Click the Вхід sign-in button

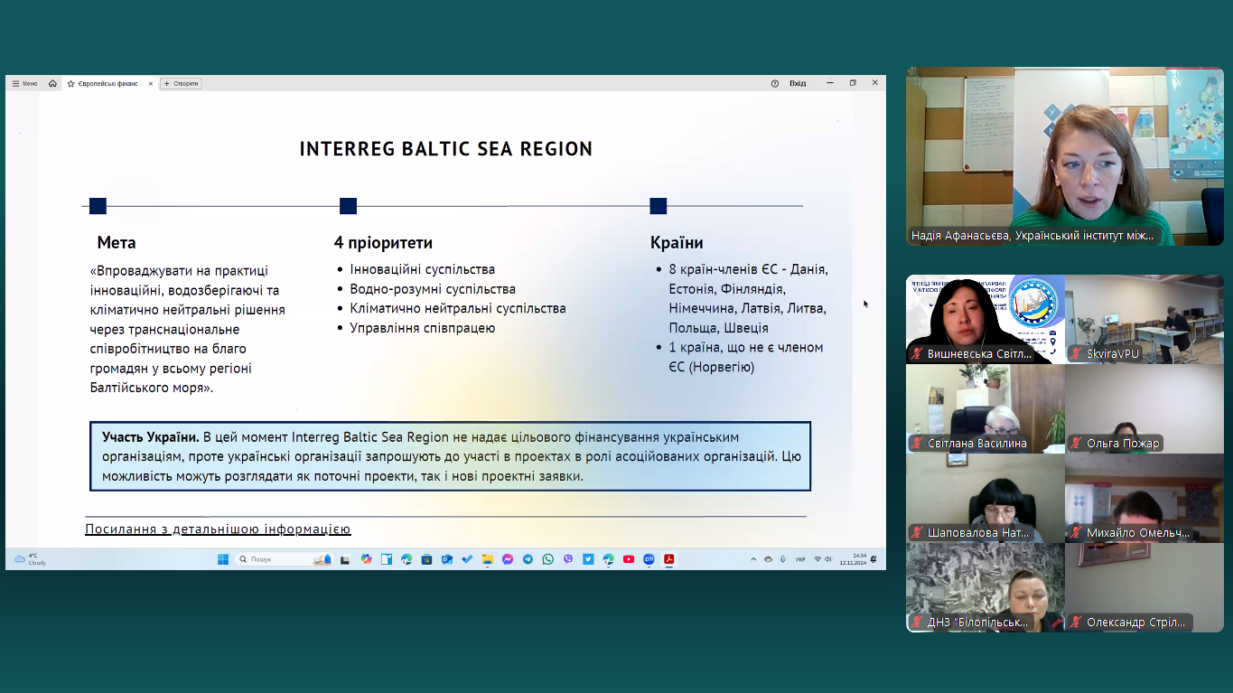(797, 83)
